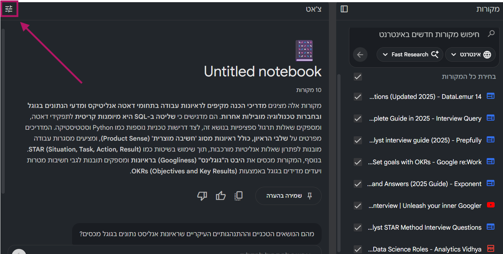The image size is (503, 254).
Task: Open the אינטרנט source type dropdown
Action: pos(470,55)
